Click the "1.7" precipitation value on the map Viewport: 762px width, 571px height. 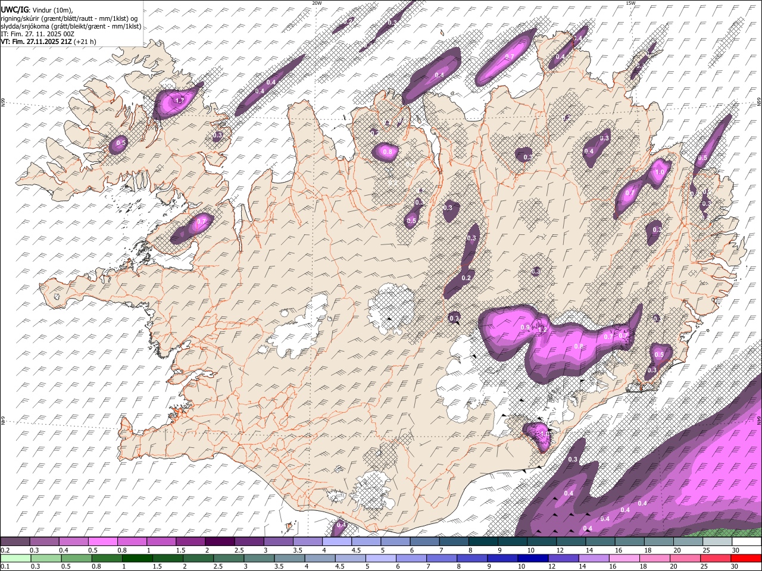(180, 101)
